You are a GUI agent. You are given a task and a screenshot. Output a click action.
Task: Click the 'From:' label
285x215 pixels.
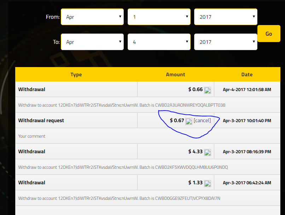[53, 17]
